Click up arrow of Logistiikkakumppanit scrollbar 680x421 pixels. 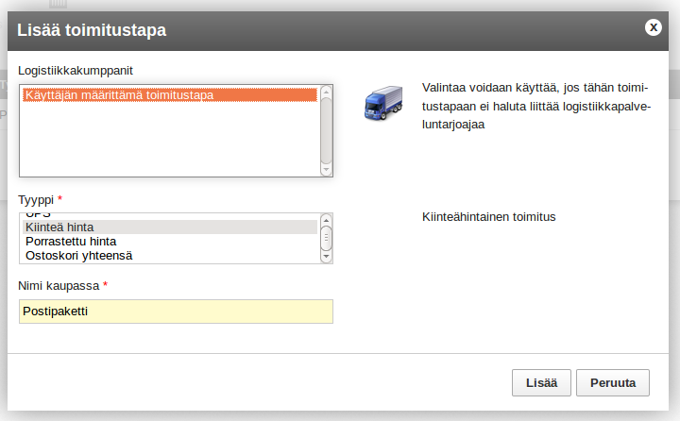pos(326,91)
